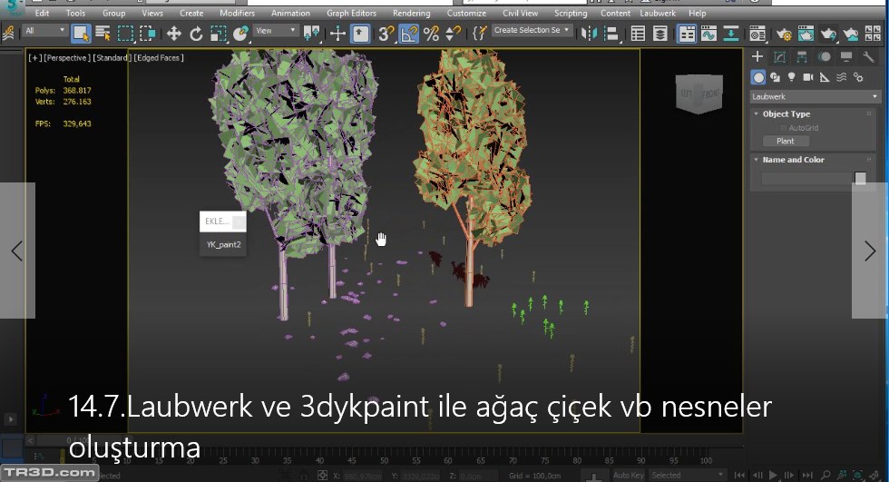Select the Move tool in toolbar
889x482 pixels.
pos(174,34)
